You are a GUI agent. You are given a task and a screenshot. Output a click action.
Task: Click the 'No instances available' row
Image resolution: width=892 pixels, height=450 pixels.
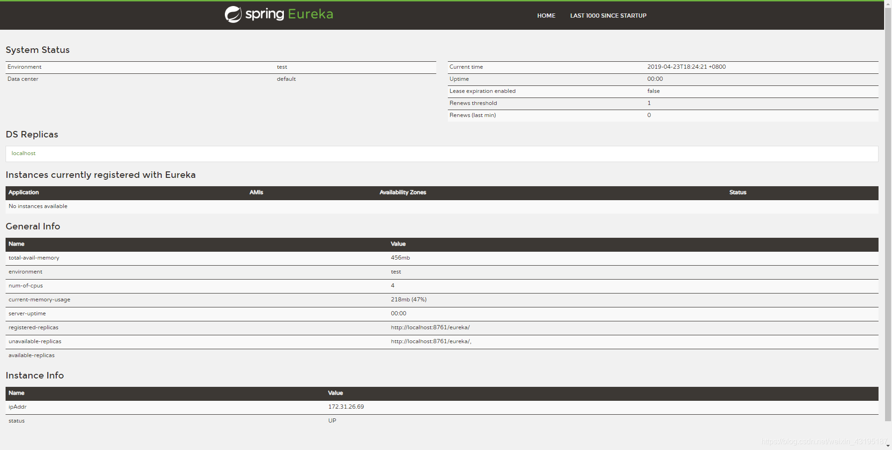click(x=442, y=206)
